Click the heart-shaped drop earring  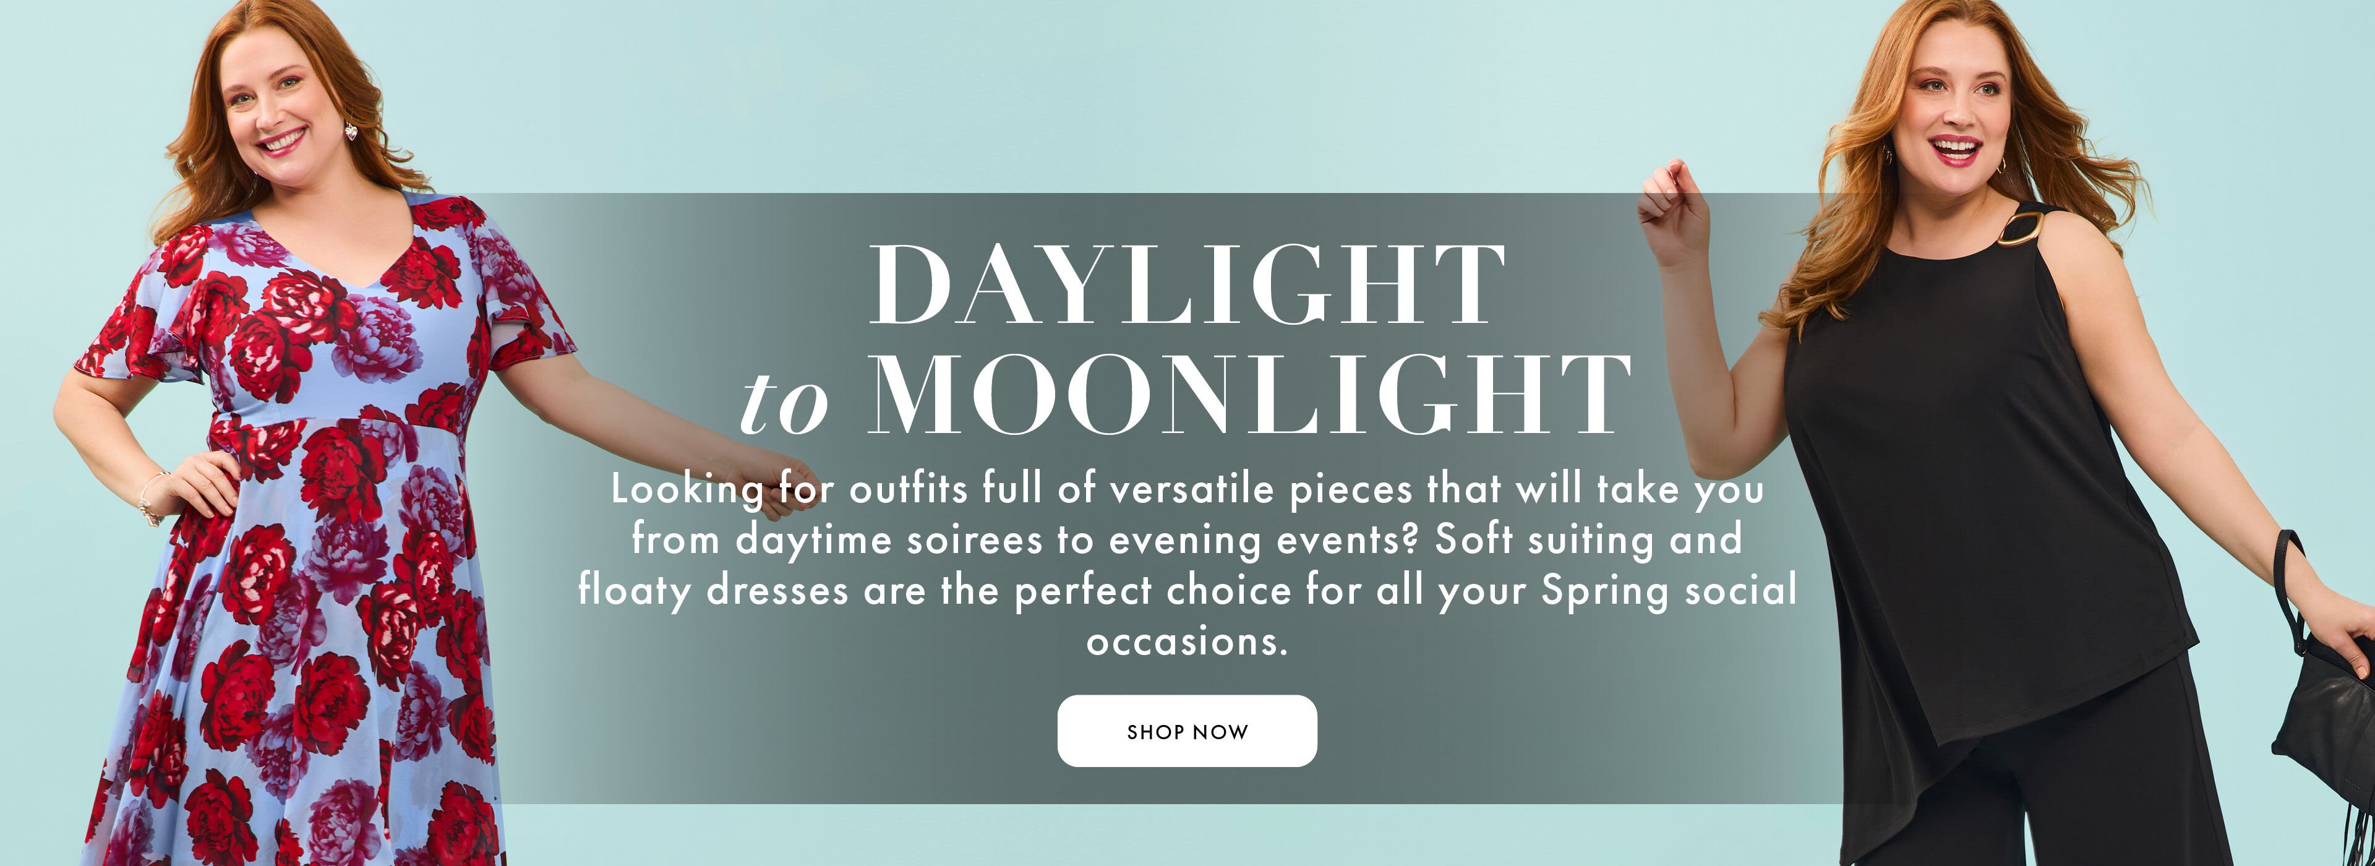351,132
